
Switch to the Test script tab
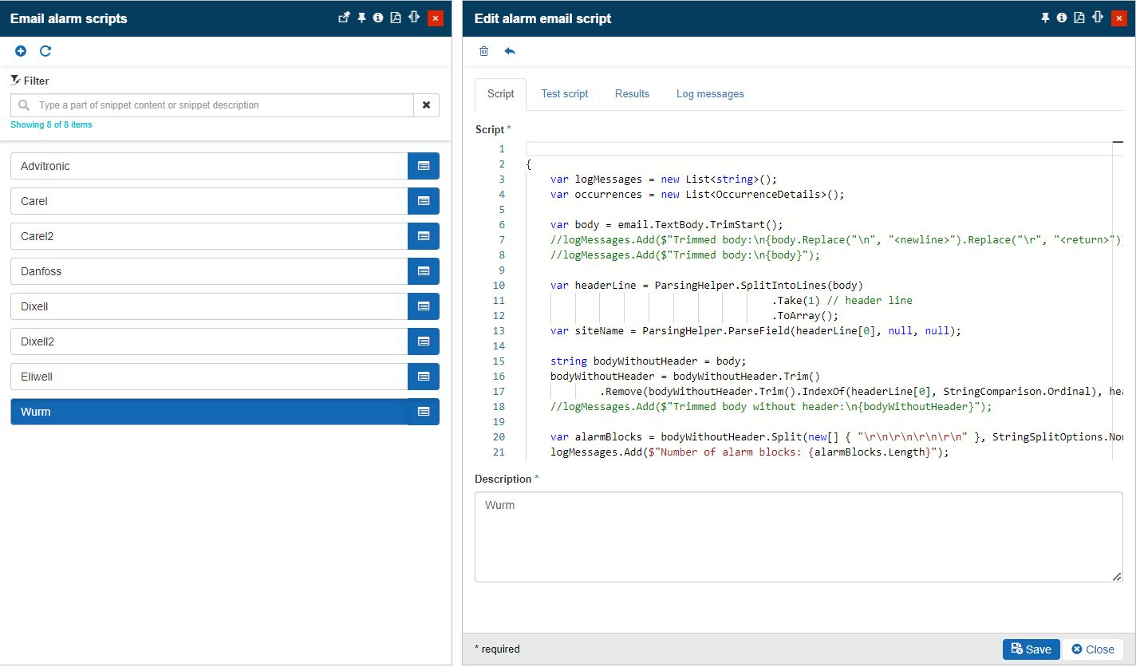pos(564,94)
